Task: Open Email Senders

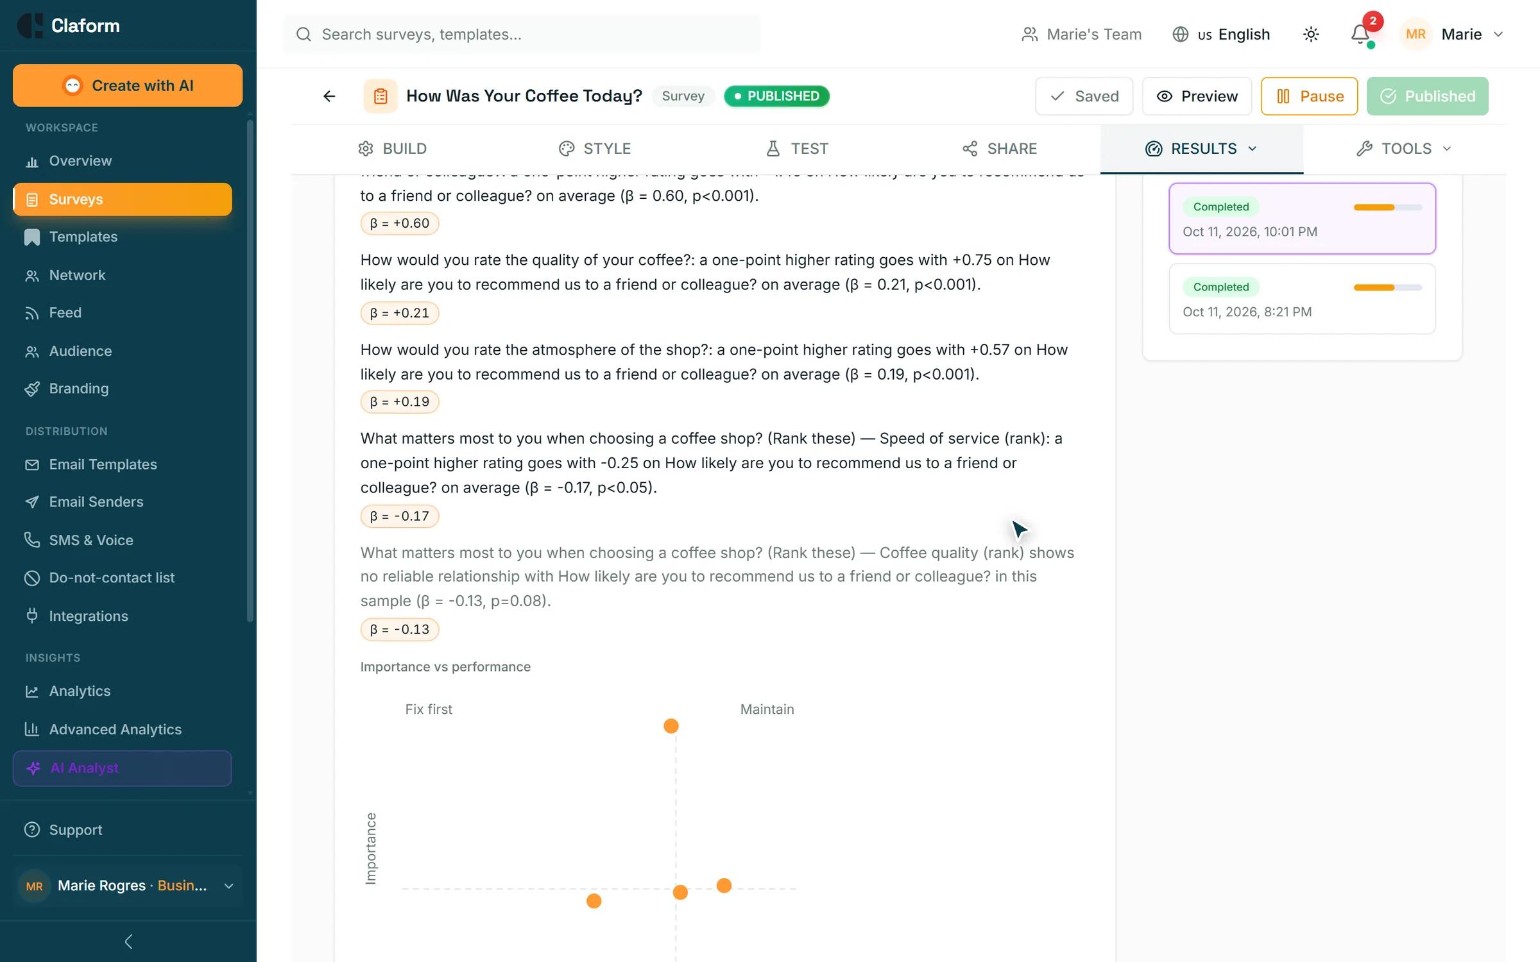Action: click(122, 502)
